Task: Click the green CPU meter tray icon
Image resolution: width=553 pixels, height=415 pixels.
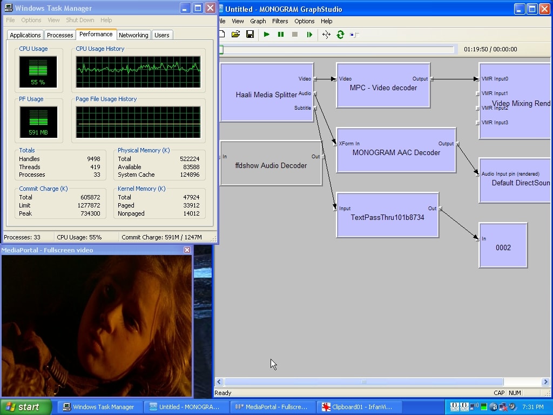Action: [484, 407]
